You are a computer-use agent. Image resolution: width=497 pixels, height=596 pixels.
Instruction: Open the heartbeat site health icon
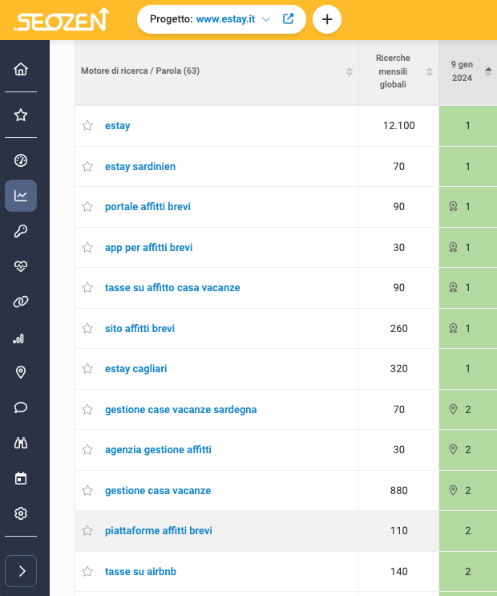click(21, 266)
